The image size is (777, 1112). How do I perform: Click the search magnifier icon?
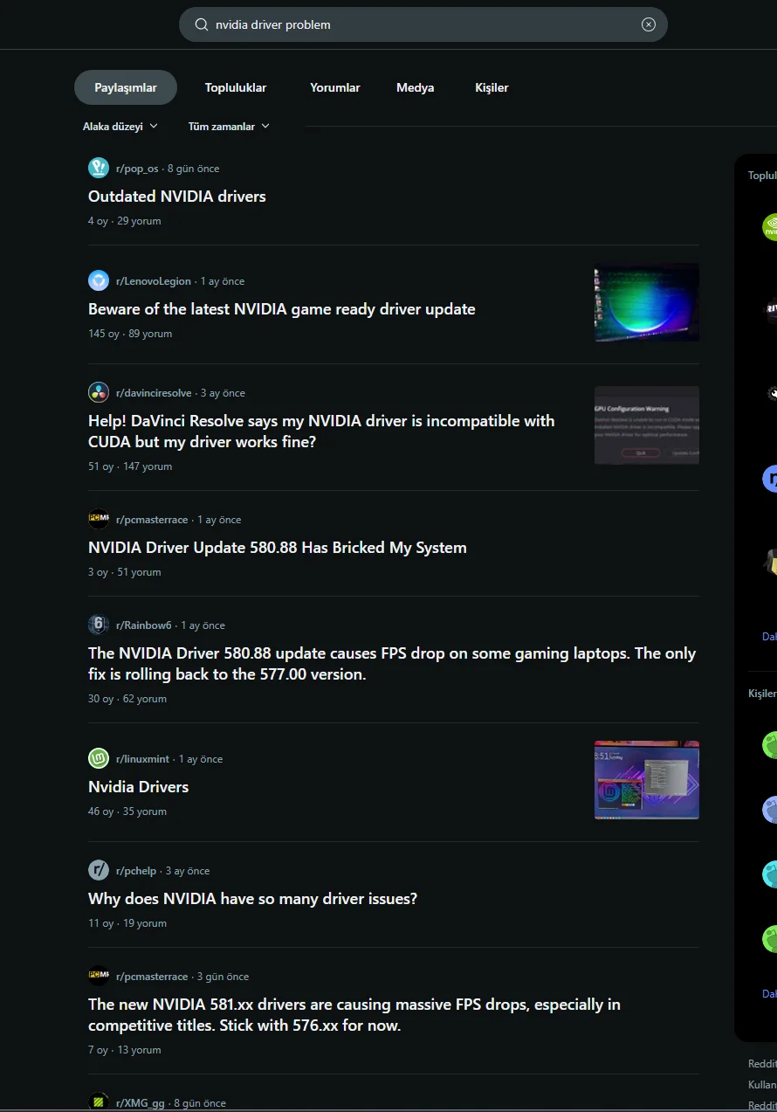[202, 24]
